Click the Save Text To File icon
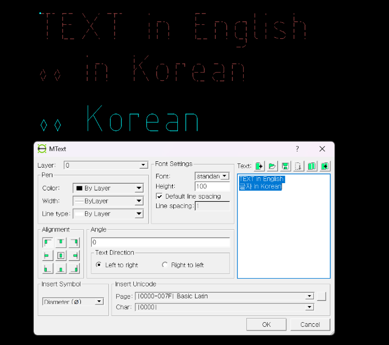Image resolution: width=389 pixels, height=345 pixels. [285, 166]
